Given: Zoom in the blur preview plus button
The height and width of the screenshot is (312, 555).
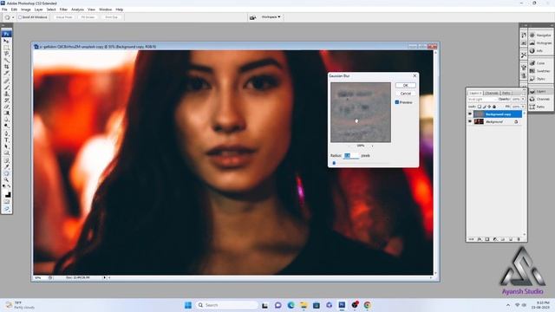Looking at the screenshot, I should pyautogui.click(x=372, y=146).
